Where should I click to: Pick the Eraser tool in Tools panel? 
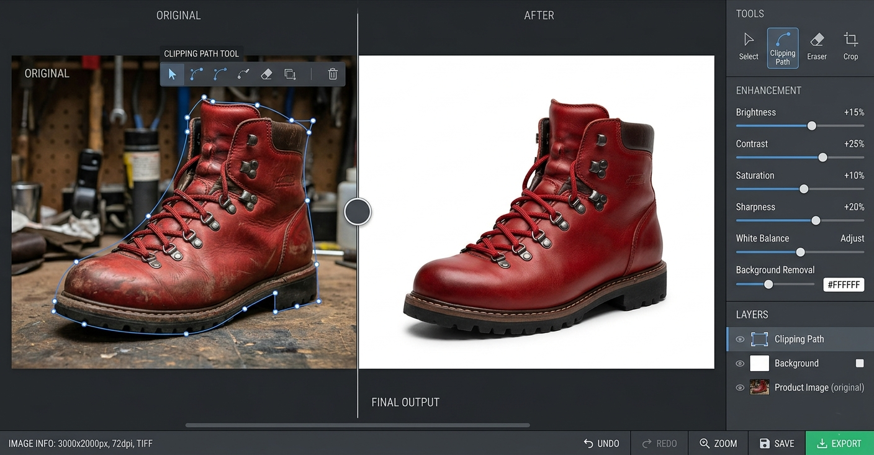point(817,47)
